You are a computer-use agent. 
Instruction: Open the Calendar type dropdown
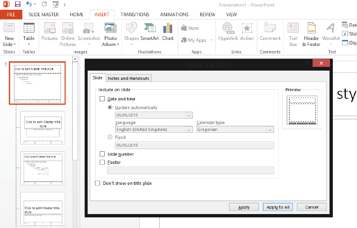click(269, 130)
